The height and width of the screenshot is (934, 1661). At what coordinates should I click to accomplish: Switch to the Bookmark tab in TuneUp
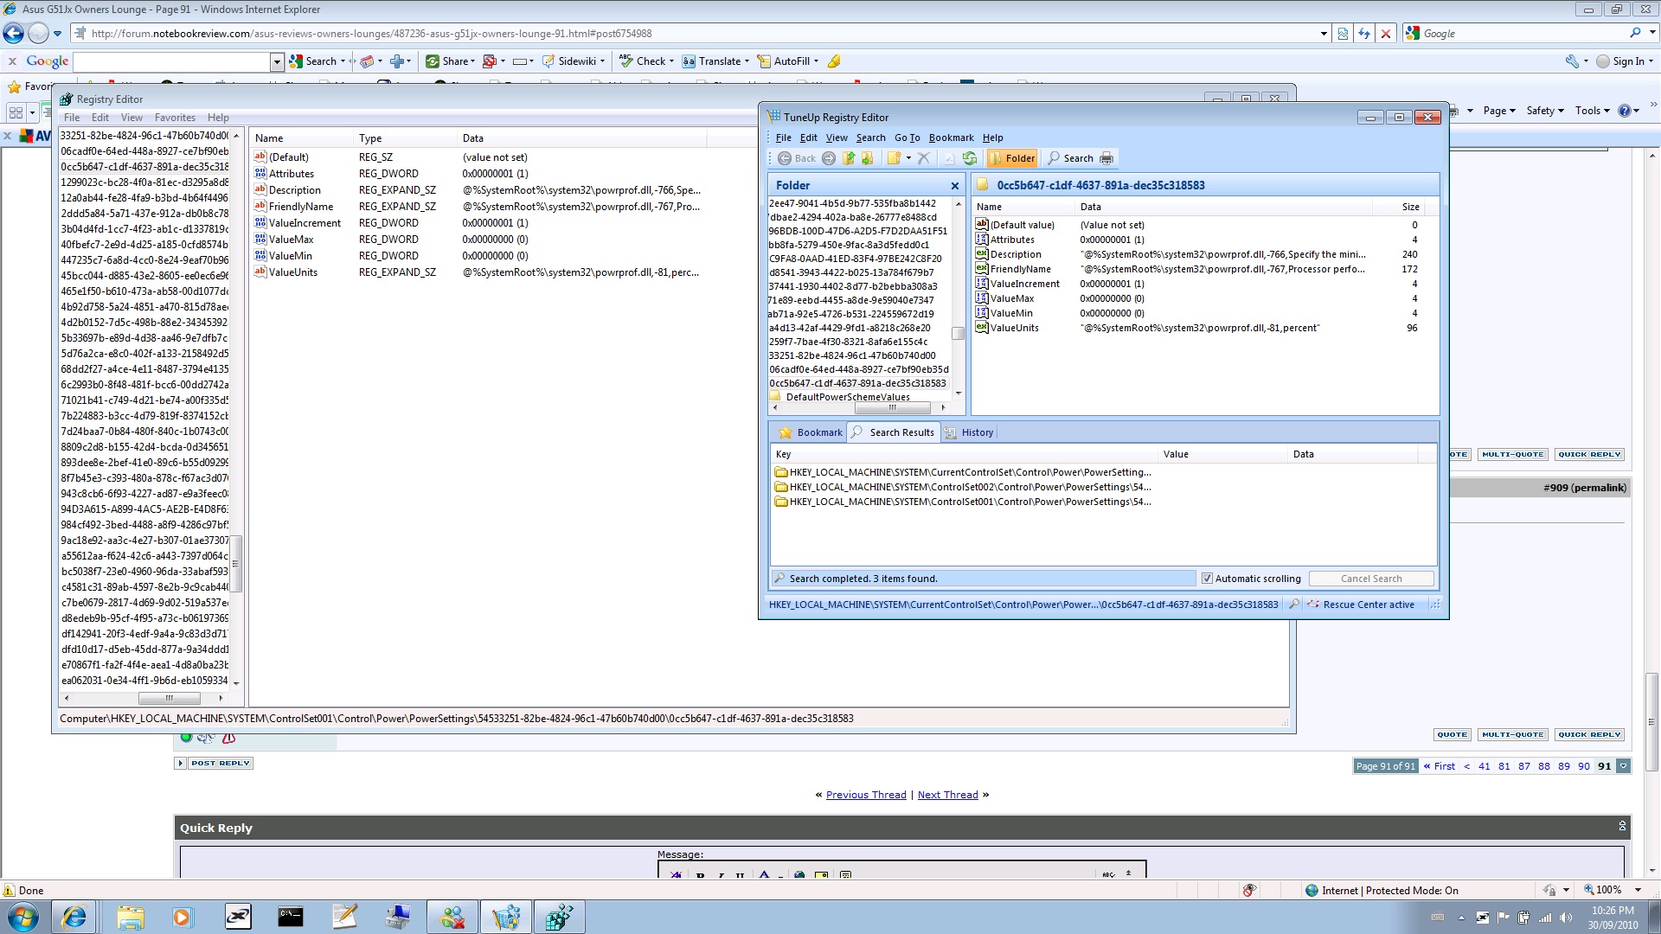(x=810, y=432)
